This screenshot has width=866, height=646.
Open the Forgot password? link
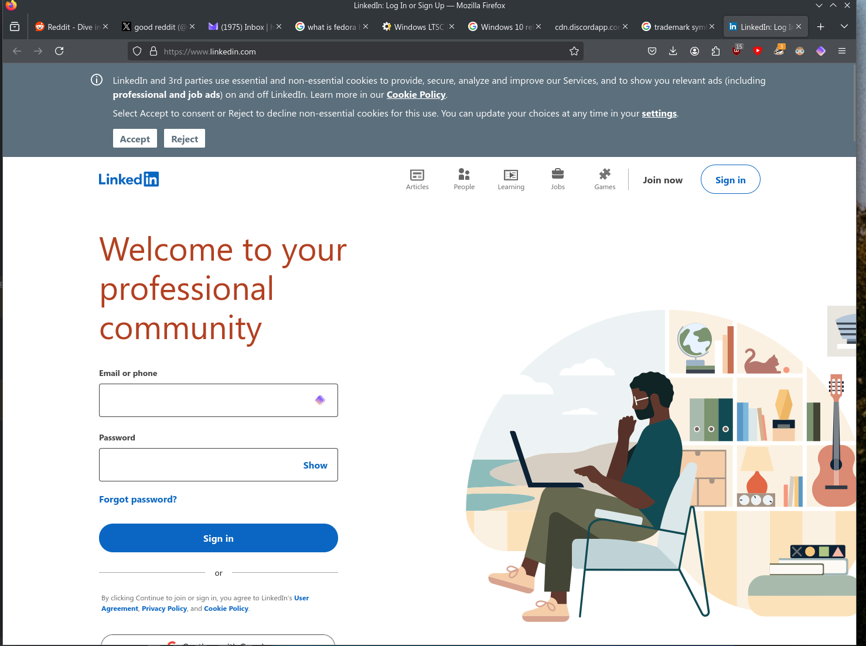pos(138,500)
